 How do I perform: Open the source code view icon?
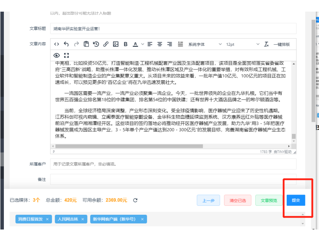[x=57, y=44]
